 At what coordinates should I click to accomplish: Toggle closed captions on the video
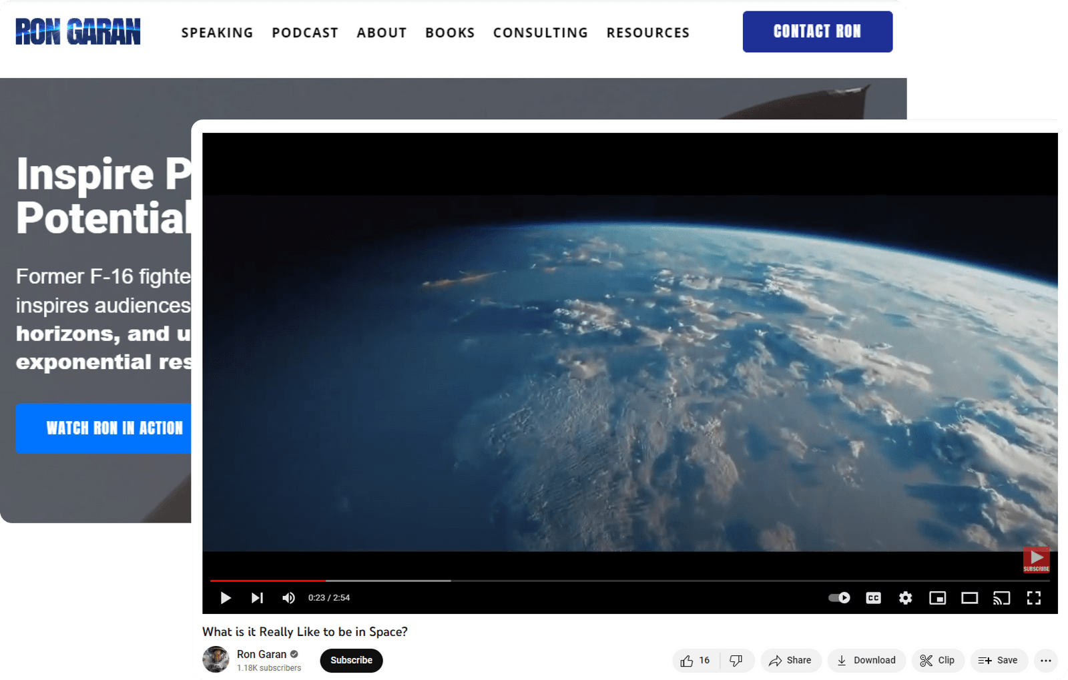point(873,598)
